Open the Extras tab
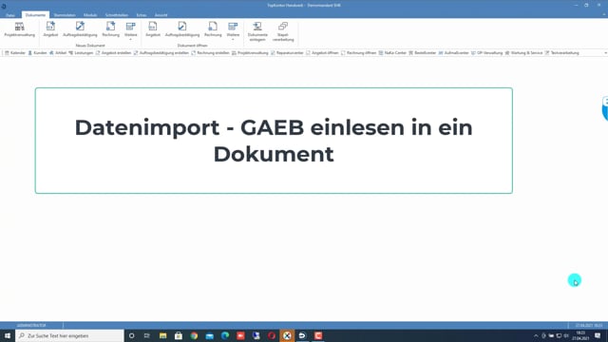Viewport: 608px width, 342px height. [x=142, y=15]
